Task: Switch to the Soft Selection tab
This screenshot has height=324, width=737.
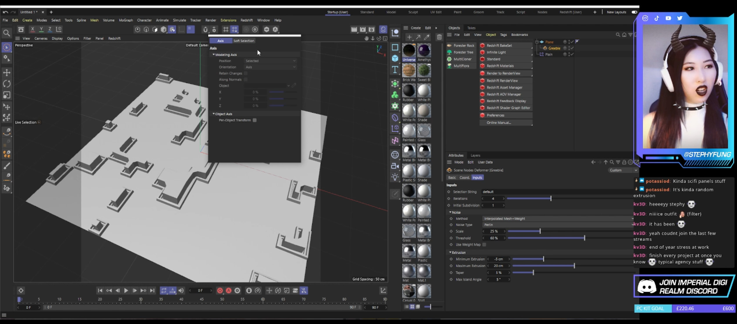Action: pyautogui.click(x=243, y=41)
